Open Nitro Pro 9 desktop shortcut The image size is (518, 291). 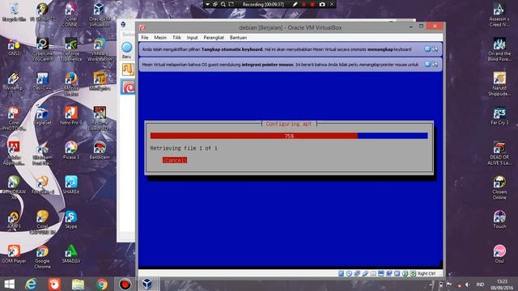(71, 116)
